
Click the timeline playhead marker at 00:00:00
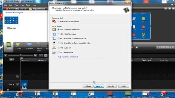(22, 58)
